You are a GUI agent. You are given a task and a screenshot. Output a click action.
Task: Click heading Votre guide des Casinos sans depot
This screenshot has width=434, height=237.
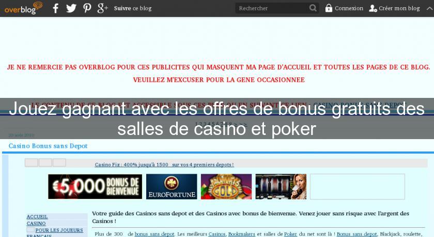251,217
